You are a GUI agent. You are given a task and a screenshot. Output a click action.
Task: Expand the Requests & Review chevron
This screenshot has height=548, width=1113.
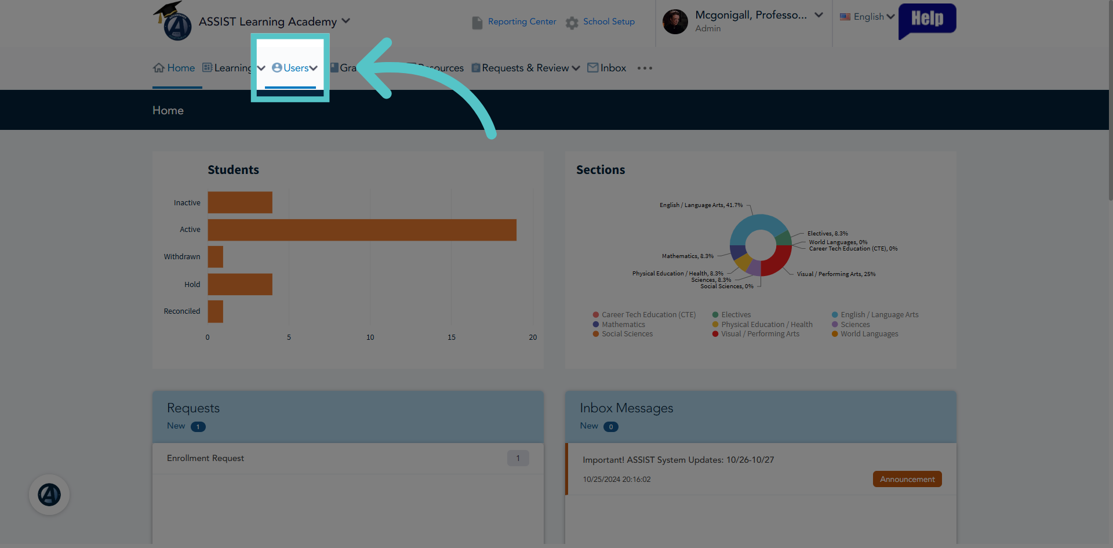click(x=576, y=68)
